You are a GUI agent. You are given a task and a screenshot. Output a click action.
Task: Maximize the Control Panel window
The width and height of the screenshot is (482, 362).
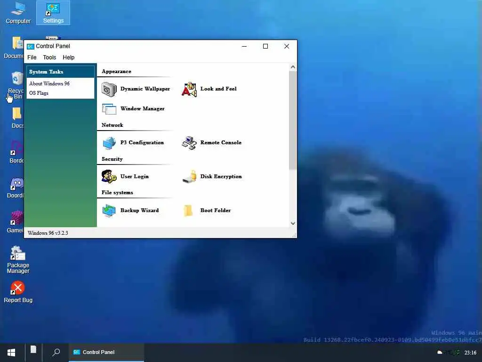tap(265, 47)
